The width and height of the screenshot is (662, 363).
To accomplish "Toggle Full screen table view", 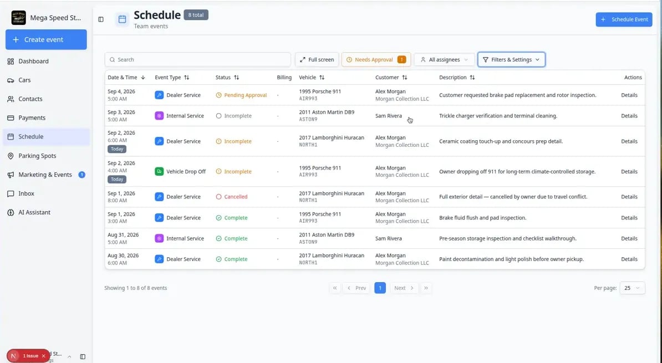I will (317, 59).
